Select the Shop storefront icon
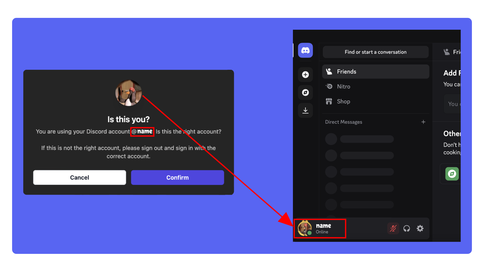Viewport: 484px width, 272px height. 329,101
